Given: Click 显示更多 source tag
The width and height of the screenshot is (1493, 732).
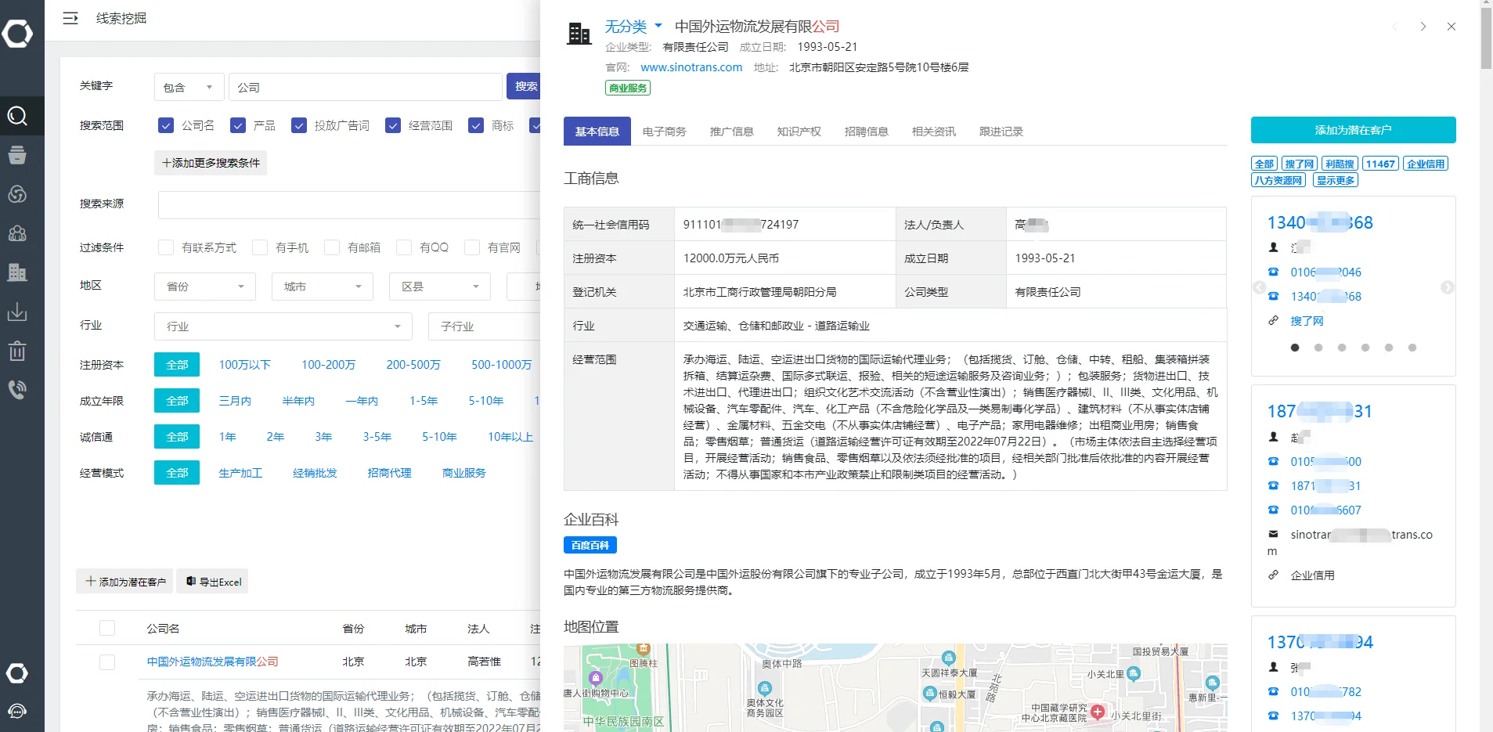Looking at the screenshot, I should click(1335, 180).
